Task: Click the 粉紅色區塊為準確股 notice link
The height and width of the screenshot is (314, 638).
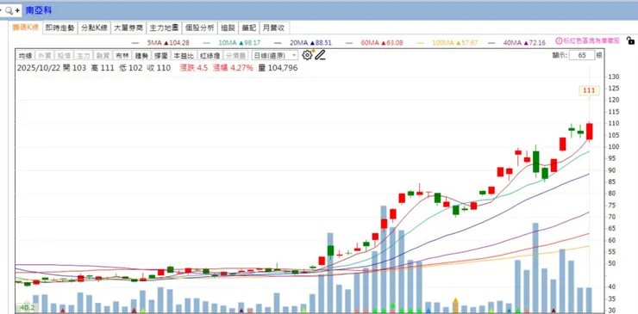Action: [x=591, y=41]
